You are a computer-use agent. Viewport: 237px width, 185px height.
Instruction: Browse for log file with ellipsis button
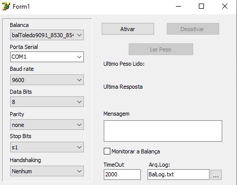pos(216,175)
